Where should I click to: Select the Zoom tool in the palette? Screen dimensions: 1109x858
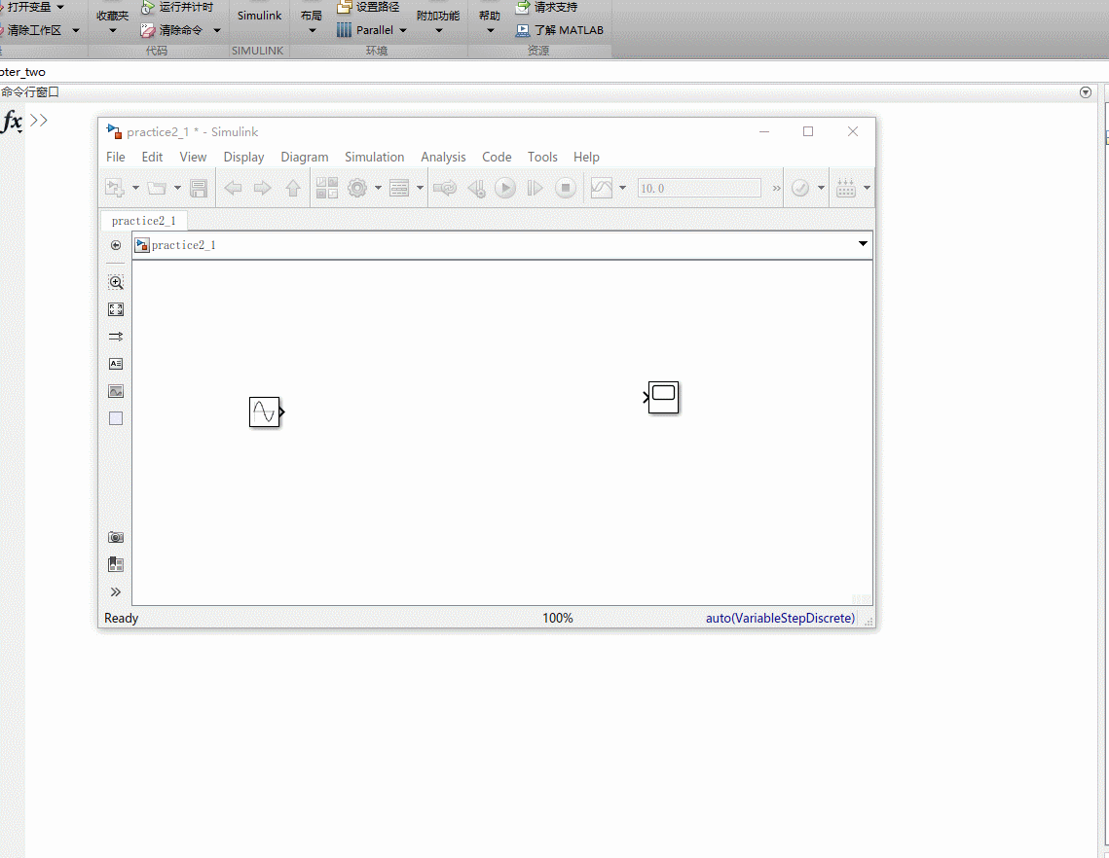tap(116, 282)
